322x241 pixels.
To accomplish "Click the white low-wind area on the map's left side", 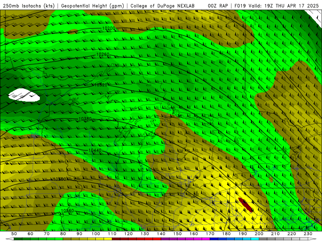I will tap(24, 95).
